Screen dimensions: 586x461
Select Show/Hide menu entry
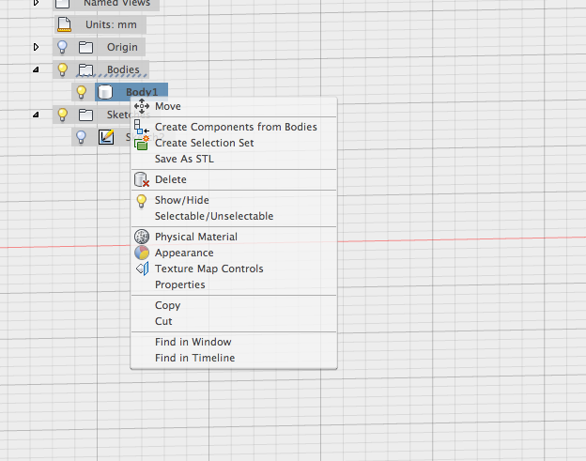tap(234, 200)
